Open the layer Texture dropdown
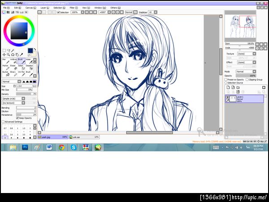This screenshot has height=202, width=269. click(x=247, y=54)
